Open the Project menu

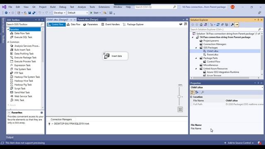[43, 7]
